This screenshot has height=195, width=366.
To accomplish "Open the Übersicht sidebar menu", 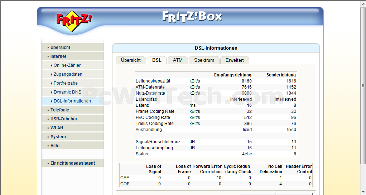I will [x=73, y=47].
